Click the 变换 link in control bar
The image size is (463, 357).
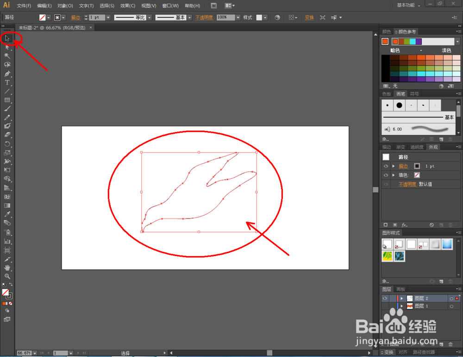(x=309, y=18)
